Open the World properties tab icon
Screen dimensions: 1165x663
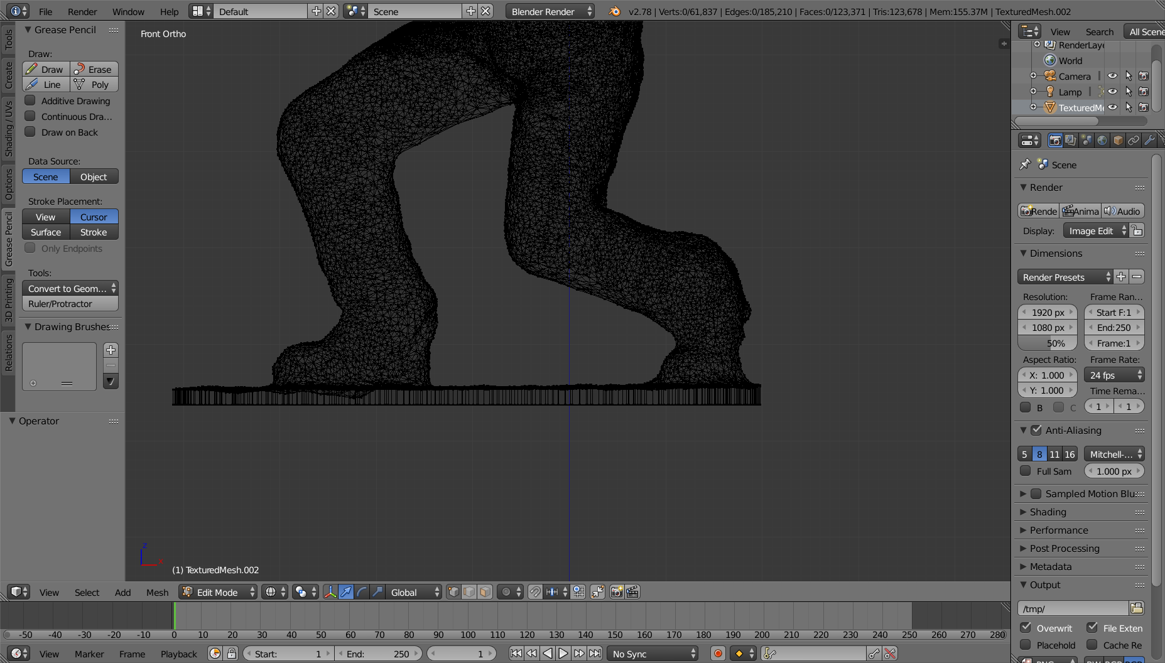1102,141
